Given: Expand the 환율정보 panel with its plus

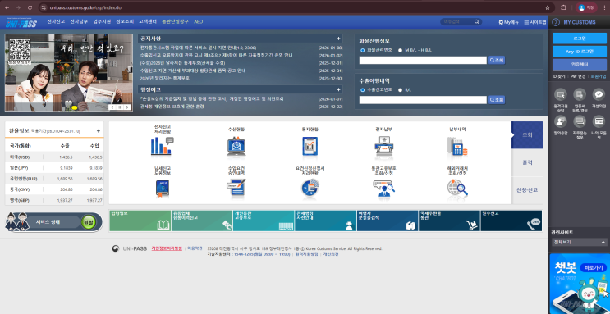Looking at the screenshot, I should pos(99,131).
